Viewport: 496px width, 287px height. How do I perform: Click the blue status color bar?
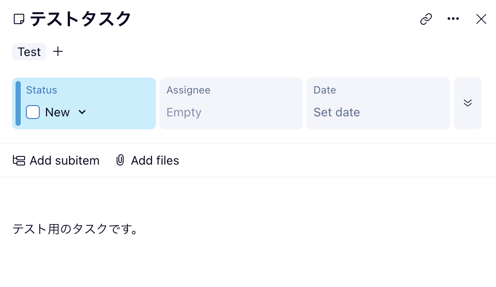18,103
